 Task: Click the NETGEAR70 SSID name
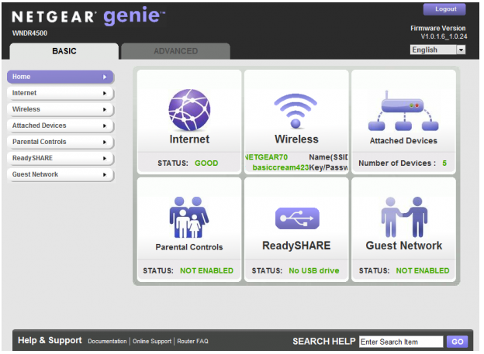[x=266, y=157]
